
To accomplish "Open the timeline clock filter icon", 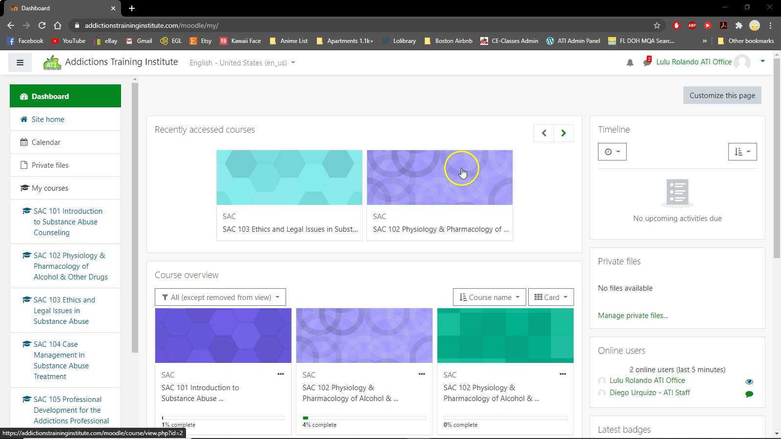I will 612,151.
